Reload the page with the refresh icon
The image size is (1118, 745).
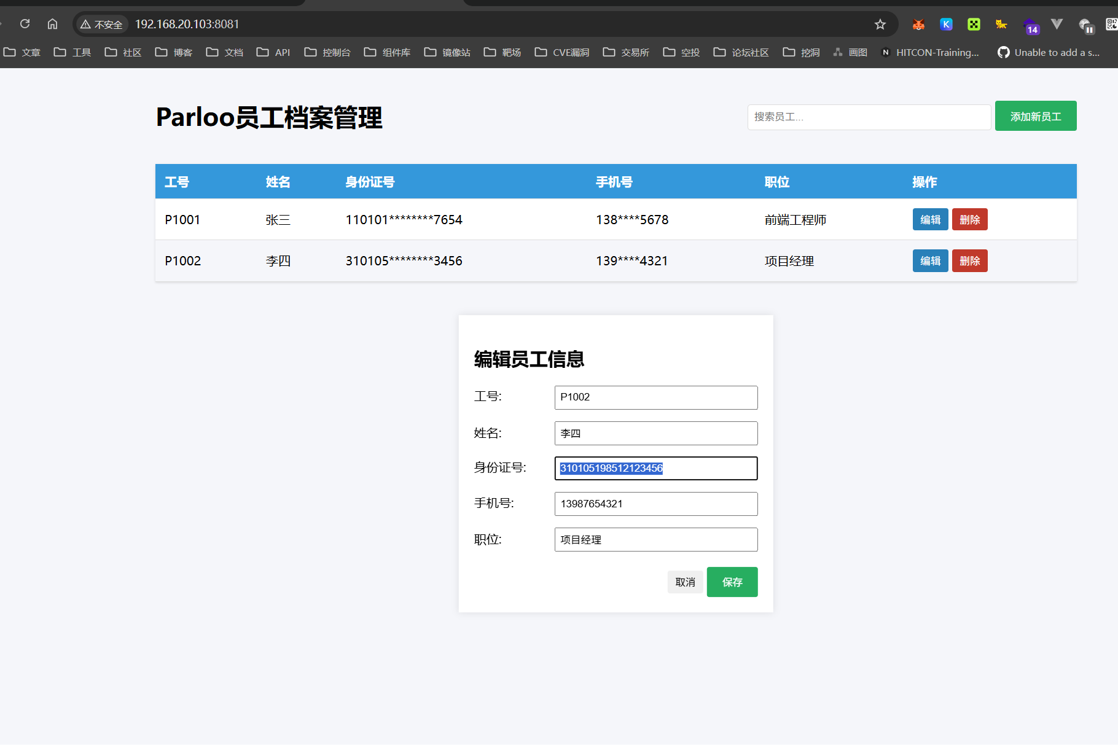coord(25,24)
